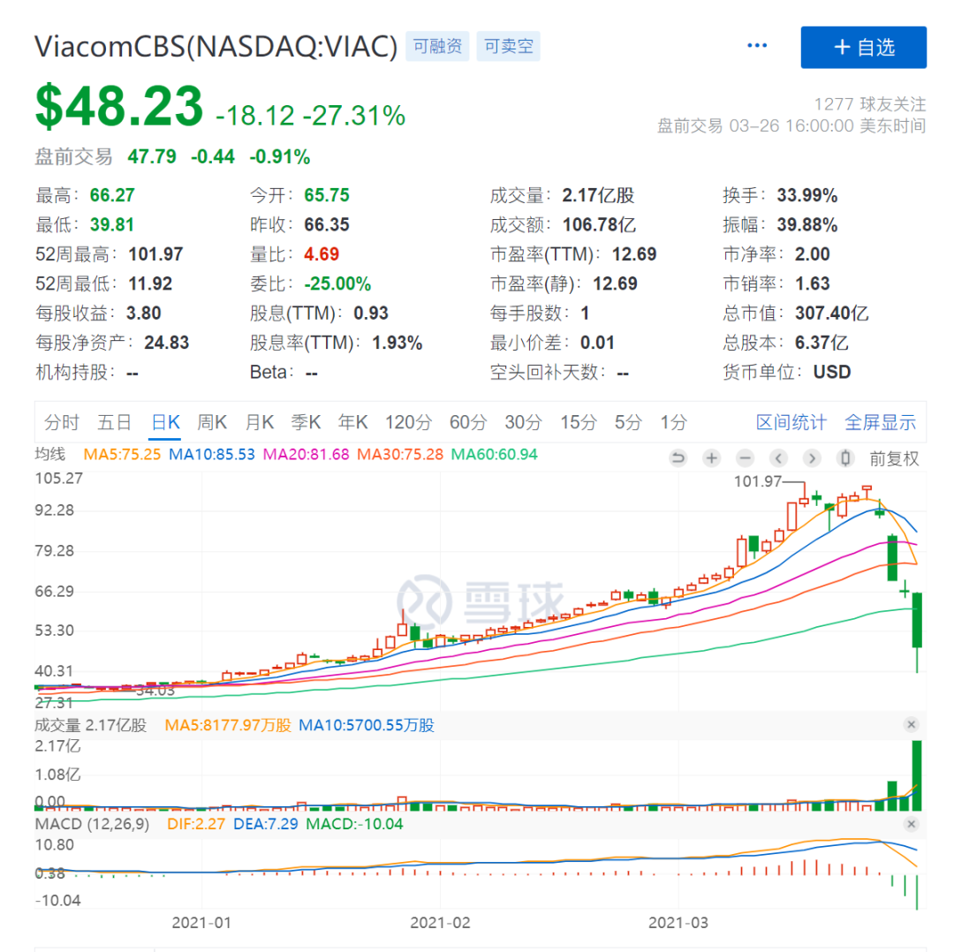Click the last large green volume bar
Screen dimensions: 954x952
(x=917, y=775)
